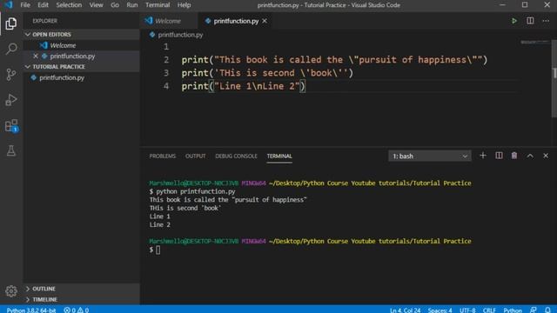Open editor More Actions ellipsis

point(546,21)
